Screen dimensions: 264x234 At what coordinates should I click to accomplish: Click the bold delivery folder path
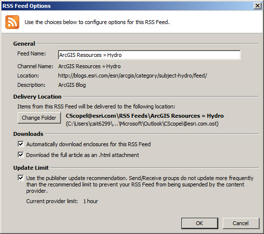click(145, 116)
